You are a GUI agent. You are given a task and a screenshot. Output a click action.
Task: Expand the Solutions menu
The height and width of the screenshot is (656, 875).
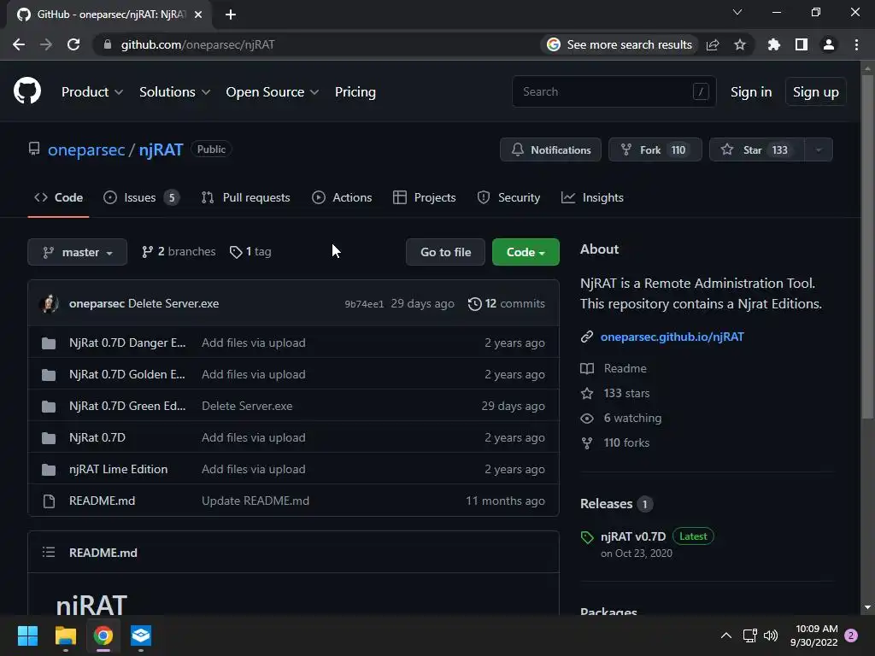(174, 92)
